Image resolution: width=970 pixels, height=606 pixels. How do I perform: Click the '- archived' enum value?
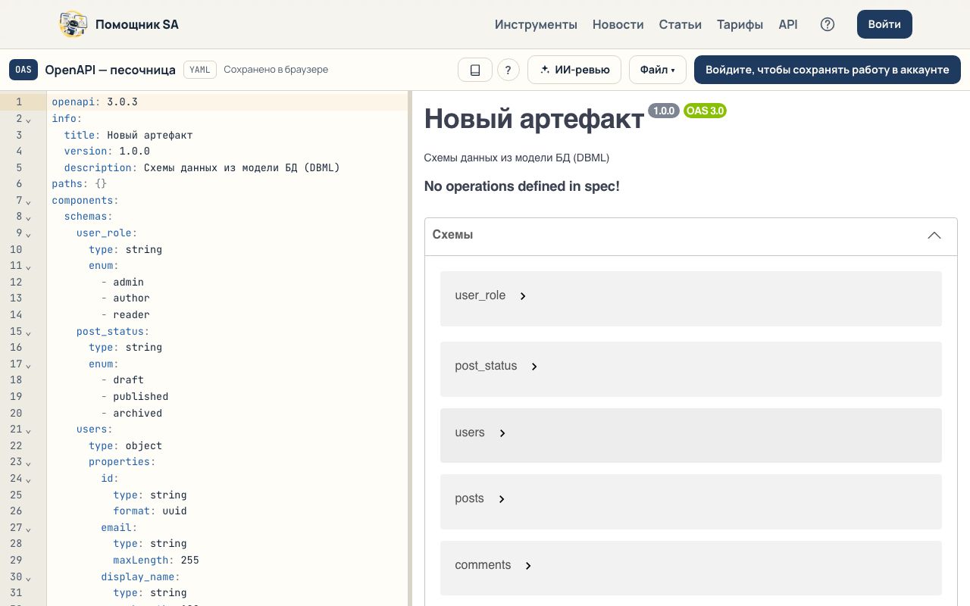pos(131,414)
